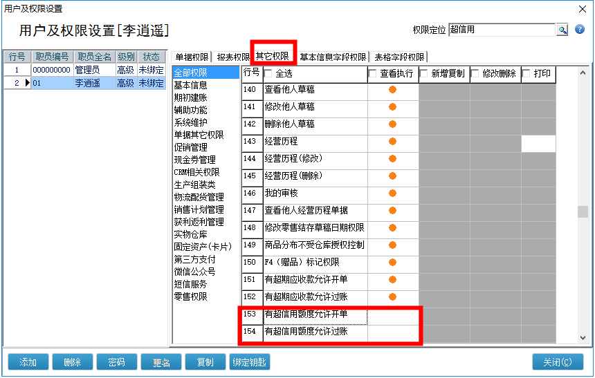Click the orange dot in 查看他人草稿 row
This screenshot has height=378, width=595.
pos(393,90)
